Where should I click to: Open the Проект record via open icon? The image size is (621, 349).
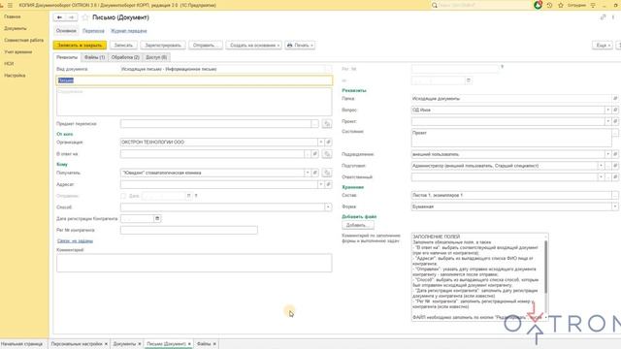click(615, 121)
